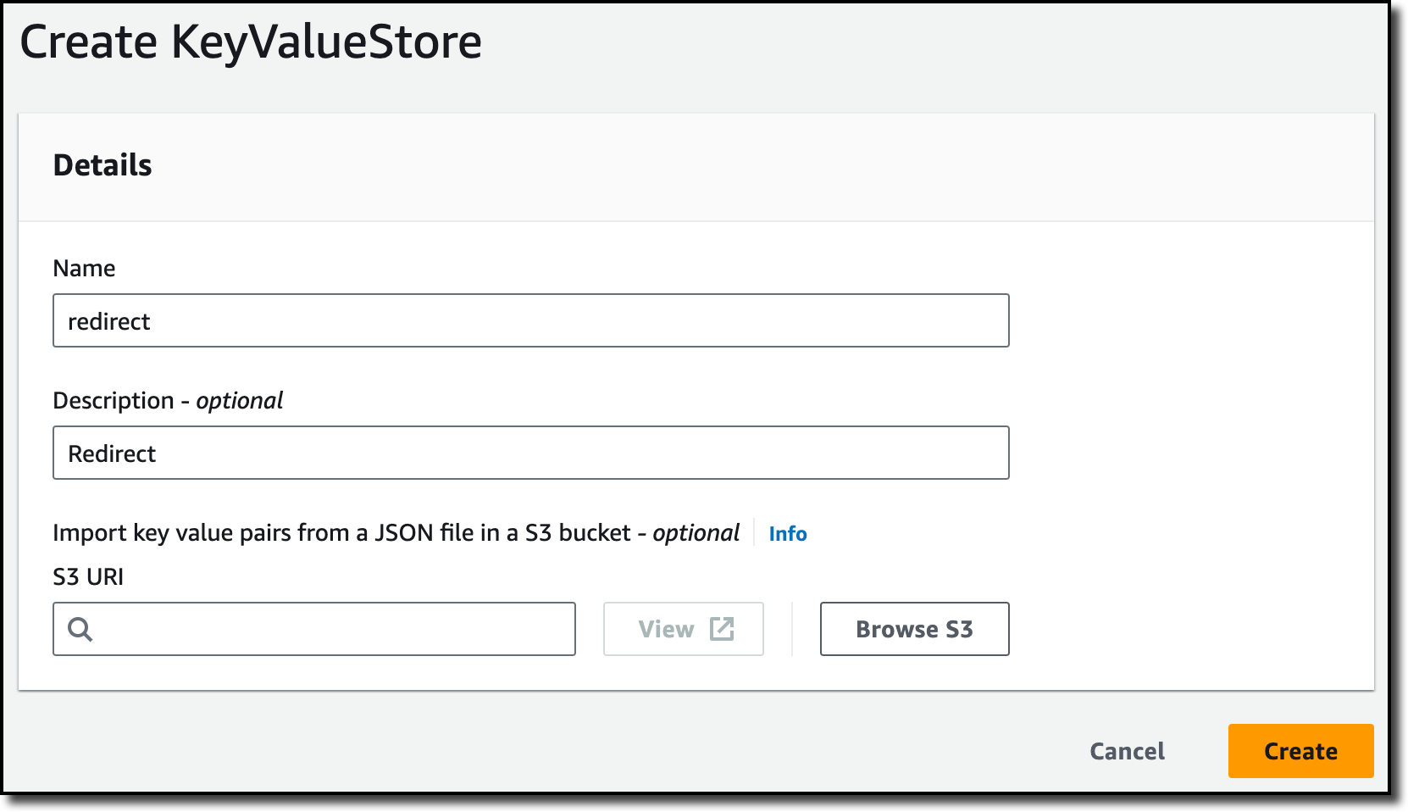Click inside the S3 URI search box
The height and width of the screenshot is (812, 1408).
[x=314, y=629]
